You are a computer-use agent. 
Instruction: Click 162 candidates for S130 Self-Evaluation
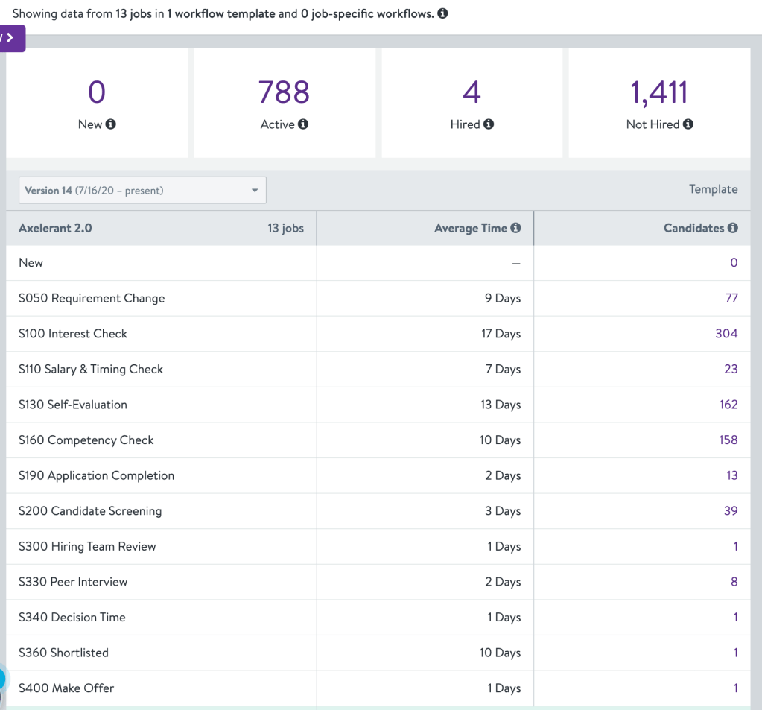(x=728, y=405)
